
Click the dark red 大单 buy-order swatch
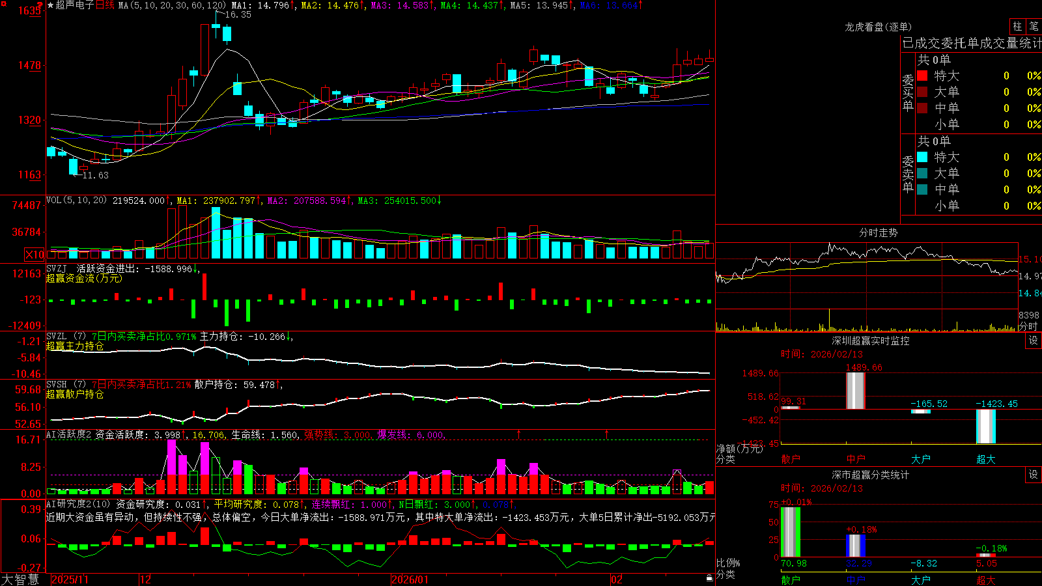pyautogui.click(x=922, y=92)
